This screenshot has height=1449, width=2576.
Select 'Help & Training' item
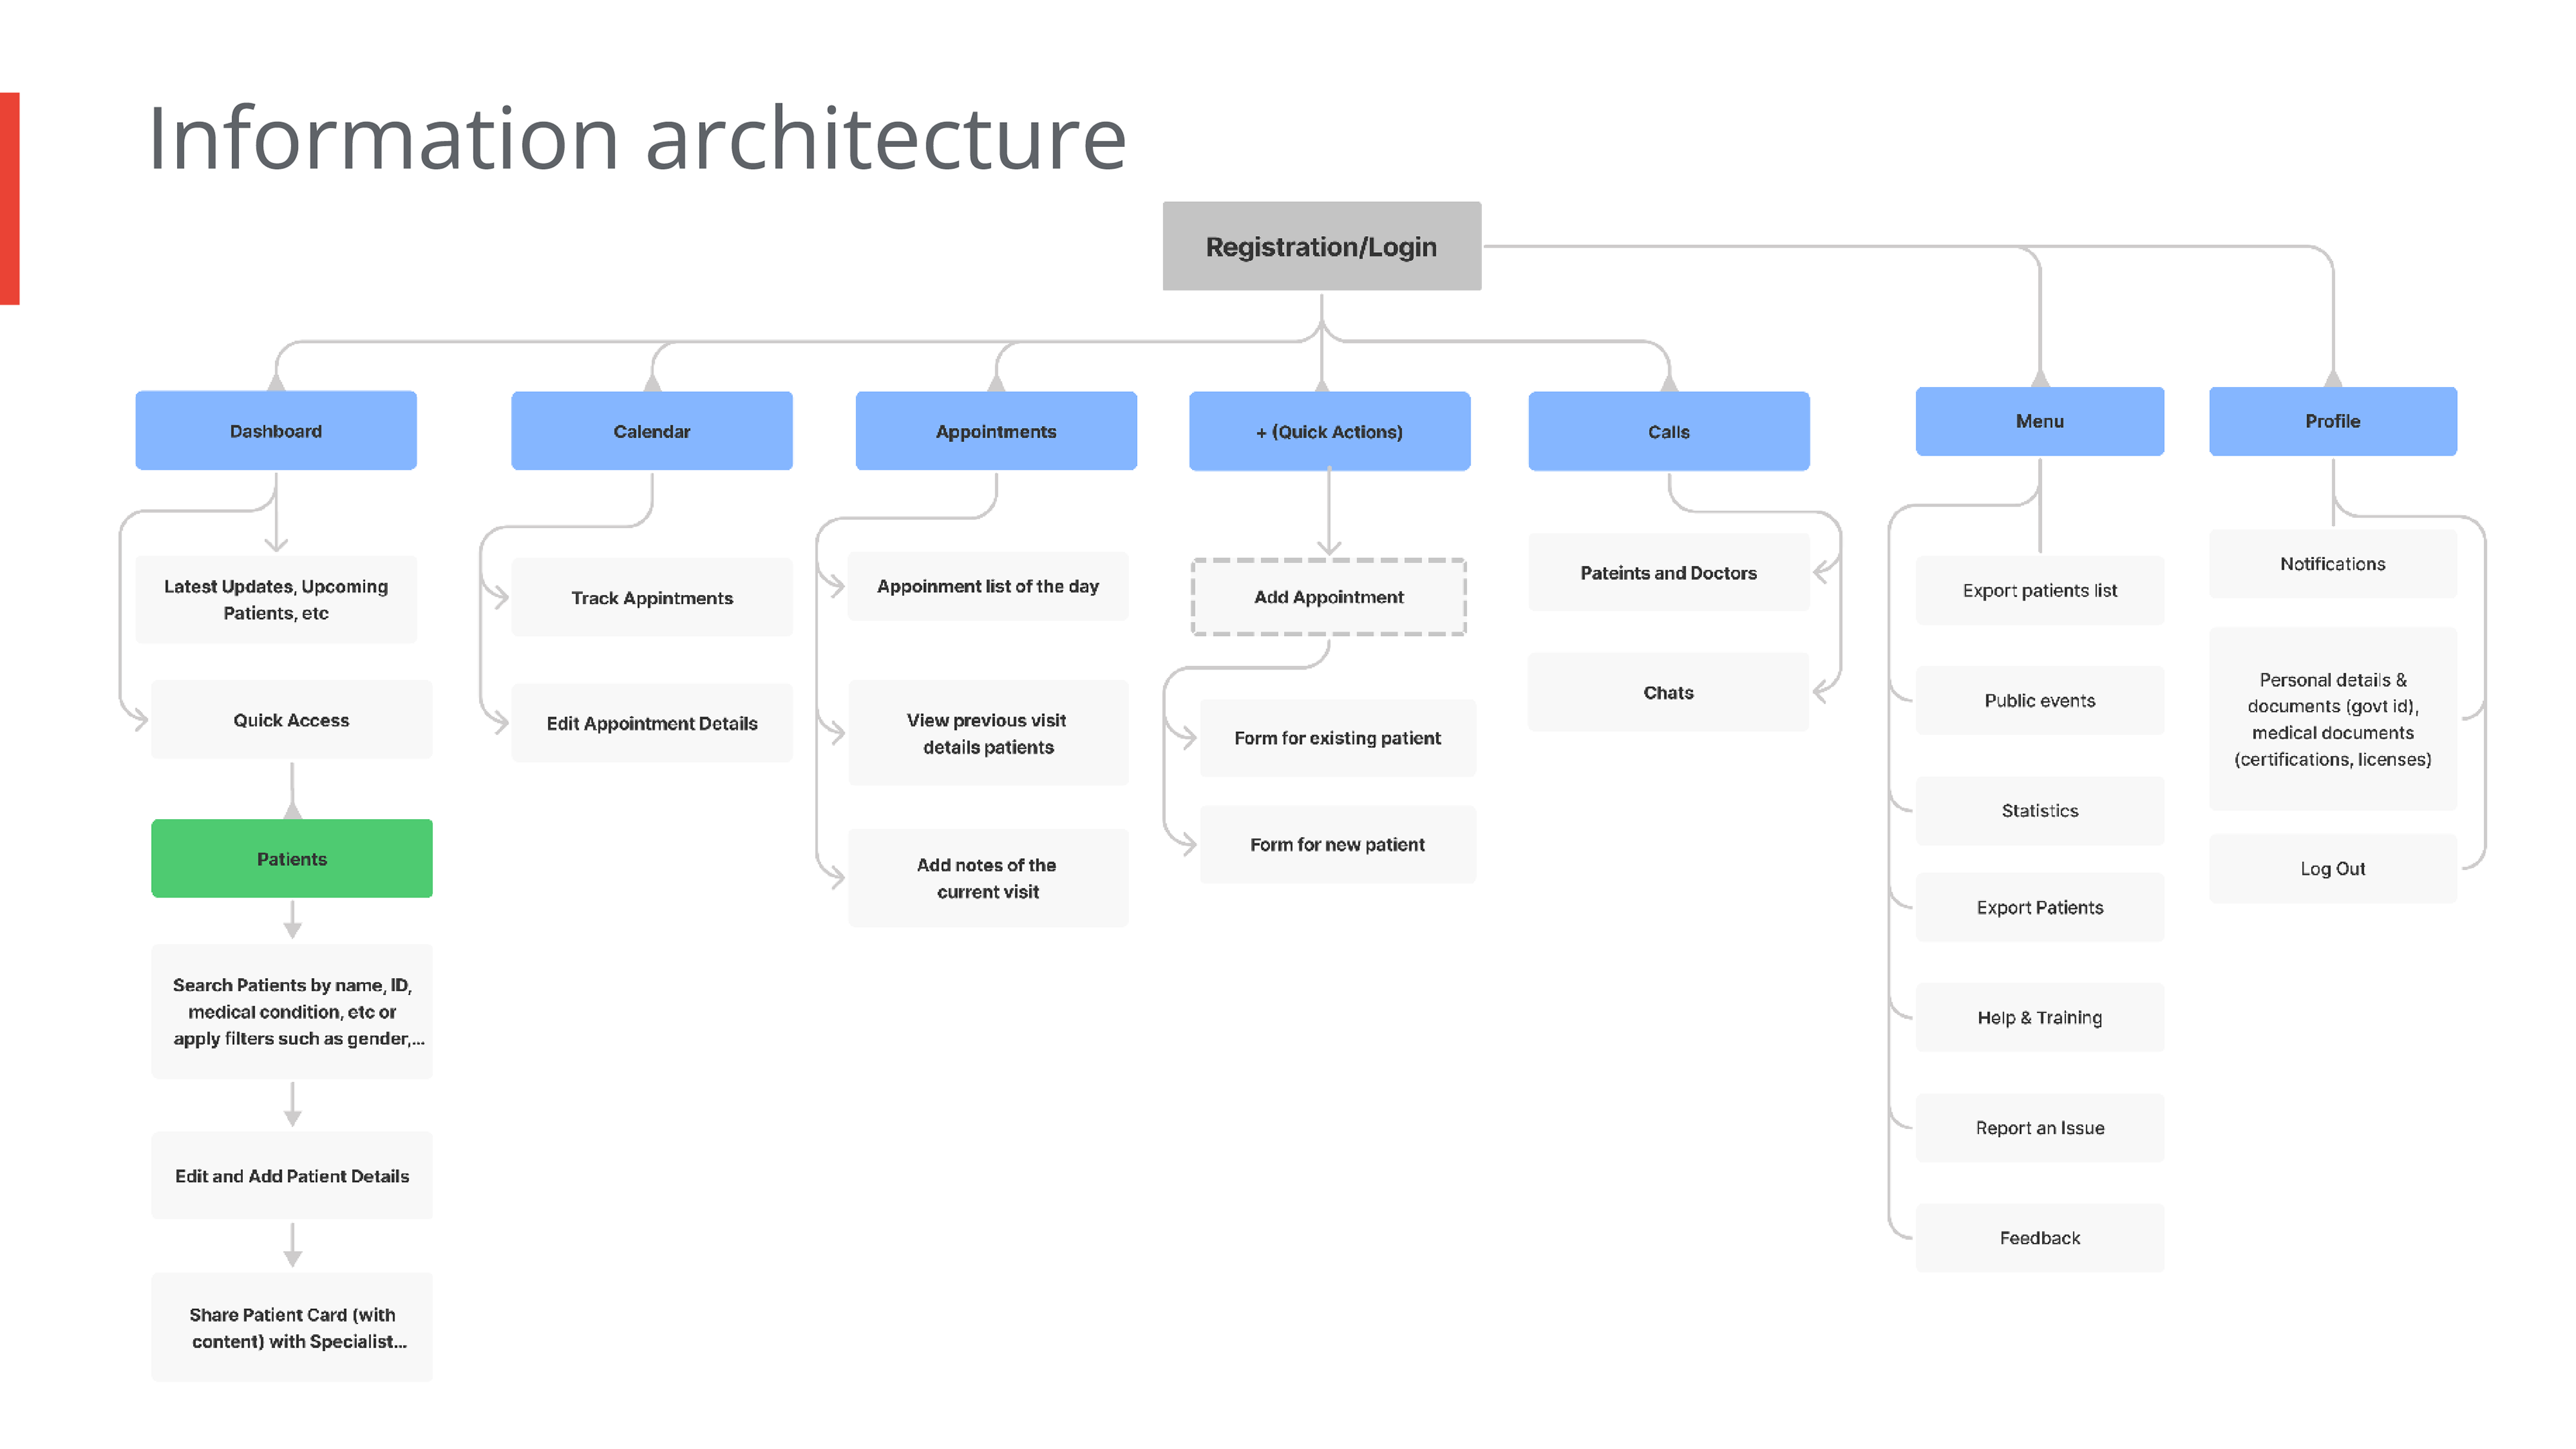tap(2040, 1017)
